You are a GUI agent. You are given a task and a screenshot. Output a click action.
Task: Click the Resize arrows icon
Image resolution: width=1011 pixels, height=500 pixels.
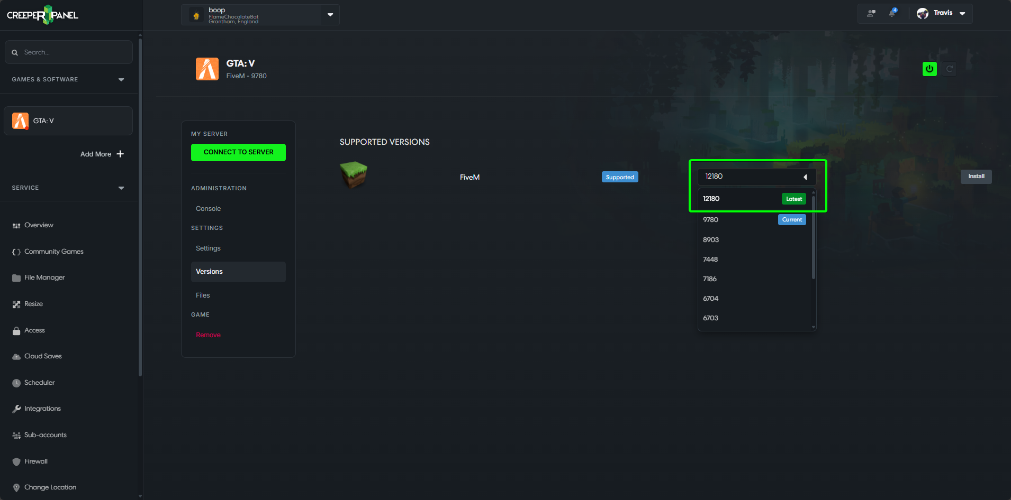16,304
